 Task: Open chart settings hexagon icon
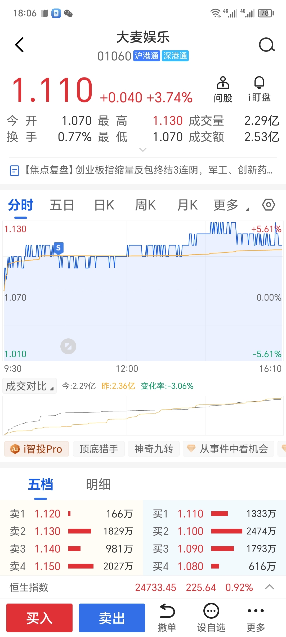tap(269, 205)
